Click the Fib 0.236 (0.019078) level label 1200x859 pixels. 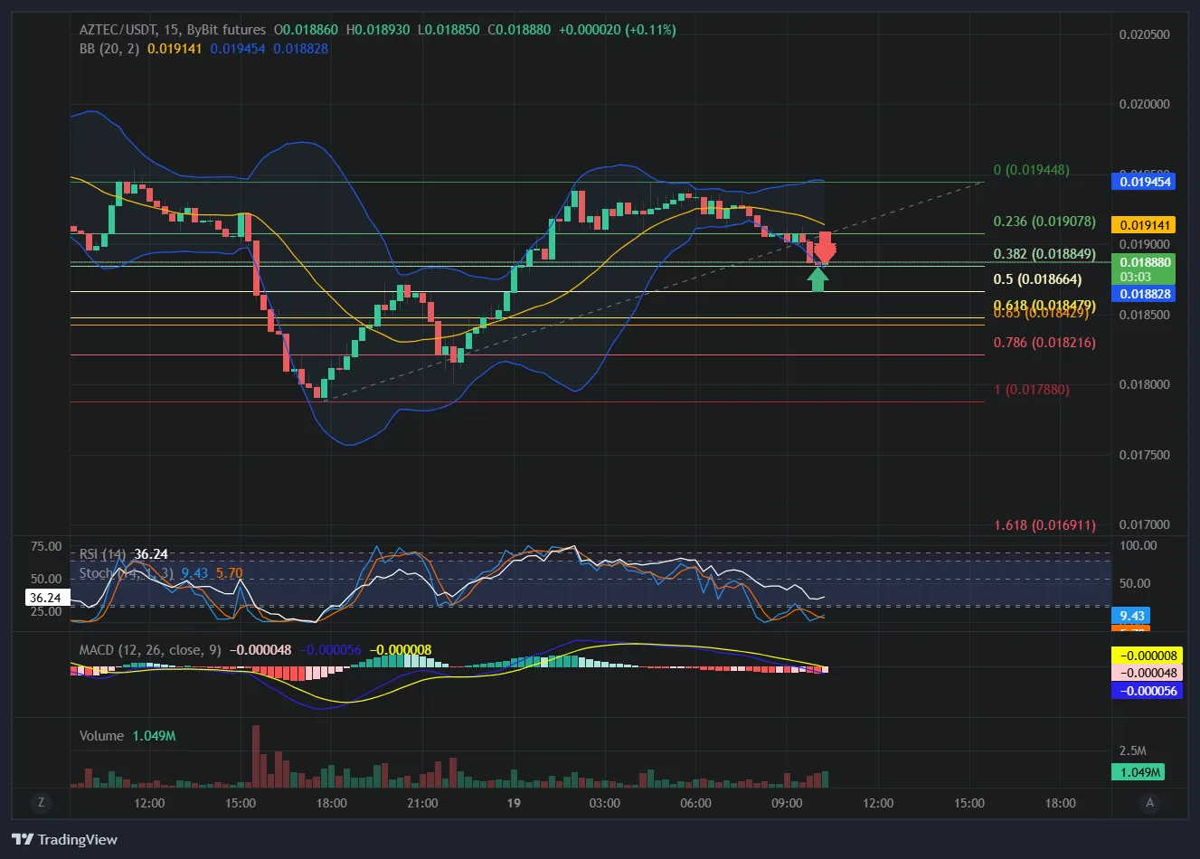click(x=1044, y=222)
